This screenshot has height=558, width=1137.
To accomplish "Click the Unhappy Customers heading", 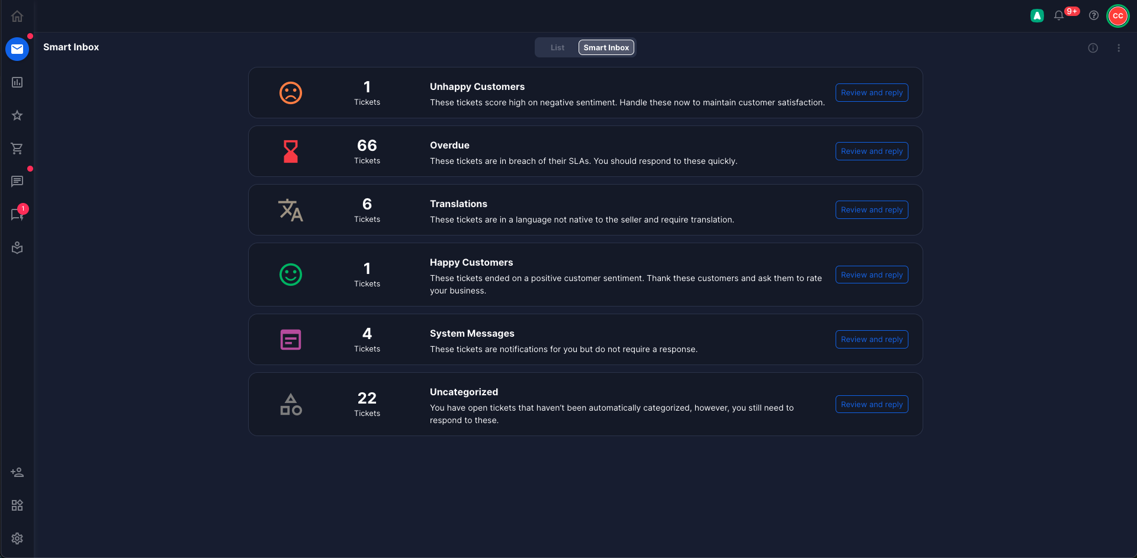I will (x=477, y=86).
